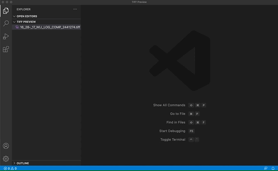The image size is (278, 171).
Task: Open the Extensions view icon
Action: 6,49
